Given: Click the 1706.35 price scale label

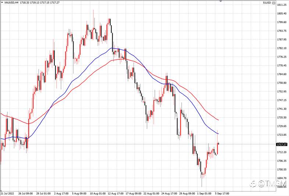Looking at the screenshot, I should pyautogui.click(x=282, y=161).
